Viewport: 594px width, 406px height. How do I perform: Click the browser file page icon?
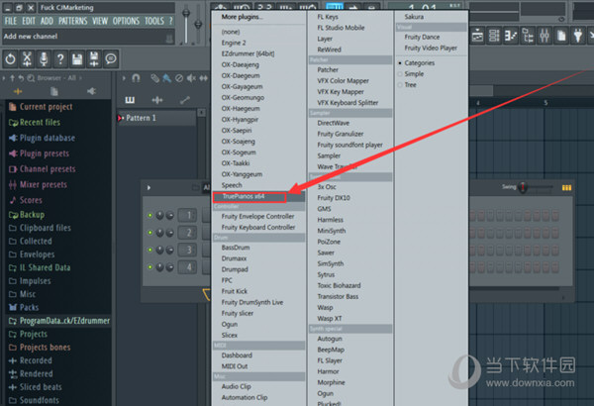click(54, 91)
